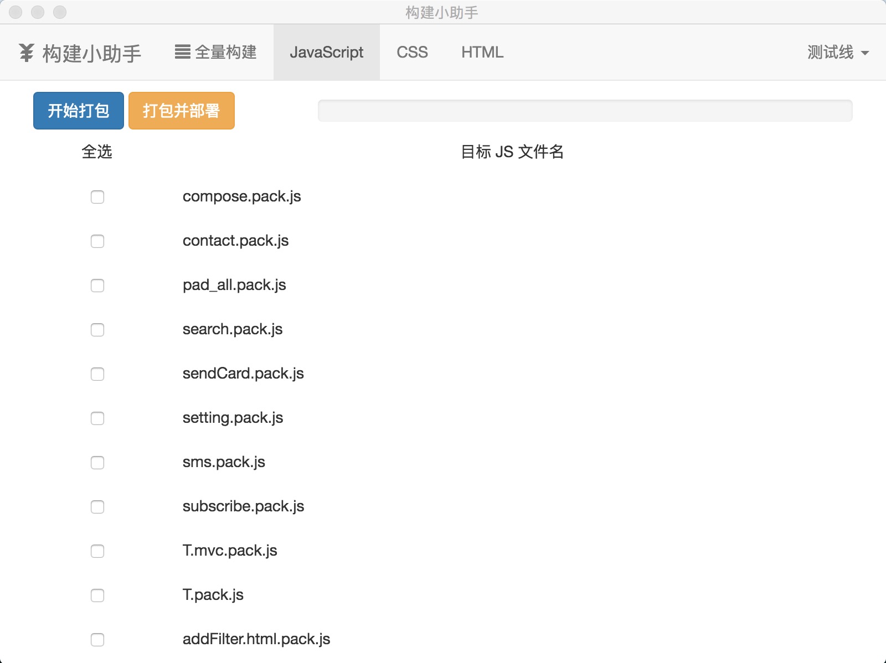Click the pad_all.pack.js file name
Viewport: 886px width, 663px height.
(234, 286)
